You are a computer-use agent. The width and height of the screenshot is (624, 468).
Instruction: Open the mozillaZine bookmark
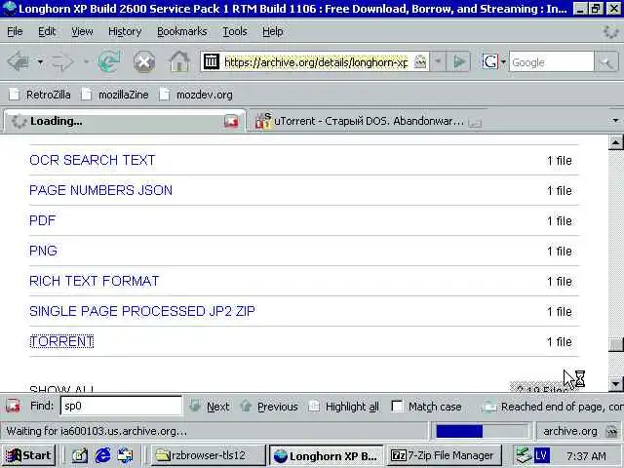[115, 95]
